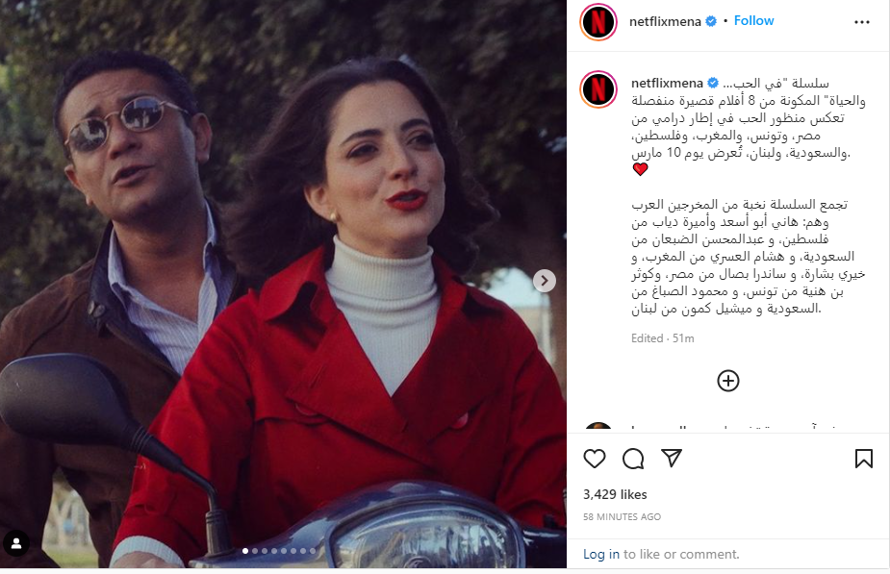890x574 pixels.
Task: View the list of 3,429 likes
Action: [615, 494]
